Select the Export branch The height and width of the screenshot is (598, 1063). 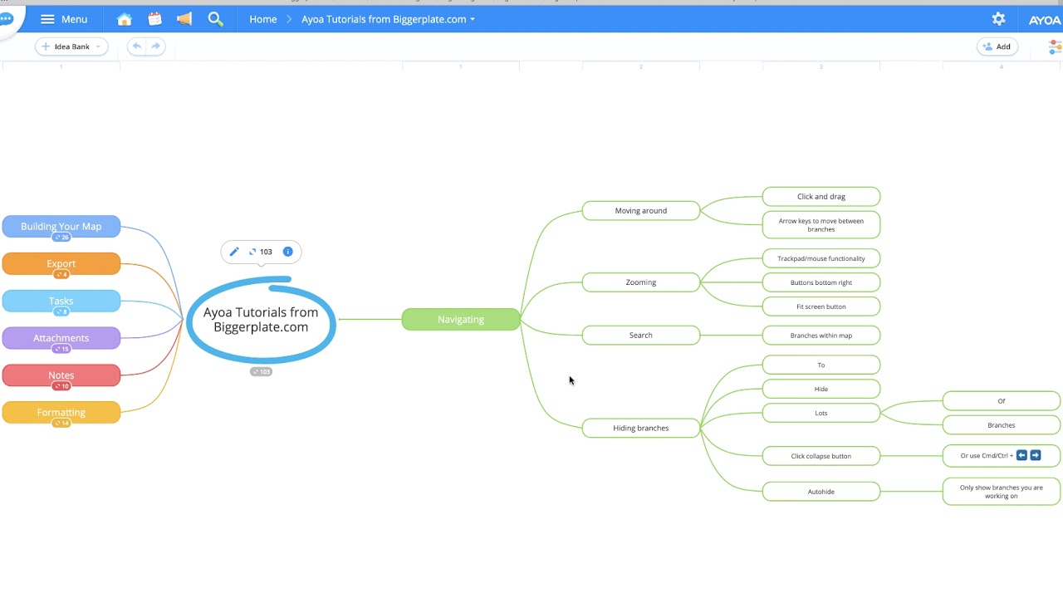click(61, 263)
